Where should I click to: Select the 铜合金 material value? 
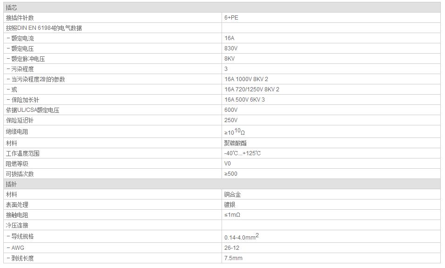click(232, 194)
